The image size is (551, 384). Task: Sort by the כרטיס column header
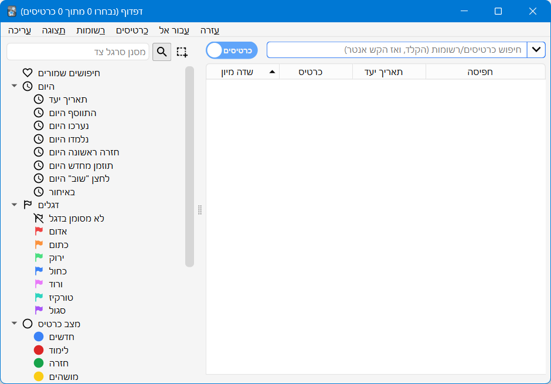[315, 72]
